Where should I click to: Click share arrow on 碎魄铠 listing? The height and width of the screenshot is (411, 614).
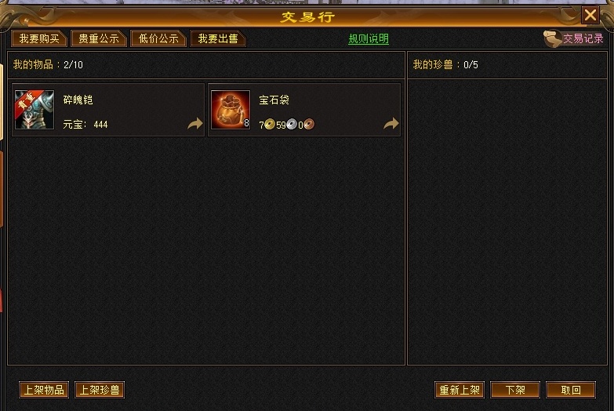[x=194, y=124]
